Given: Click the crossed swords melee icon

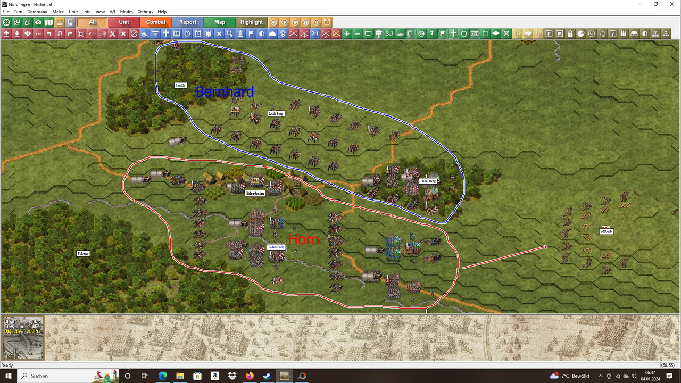Looking at the screenshot, I should 113,34.
